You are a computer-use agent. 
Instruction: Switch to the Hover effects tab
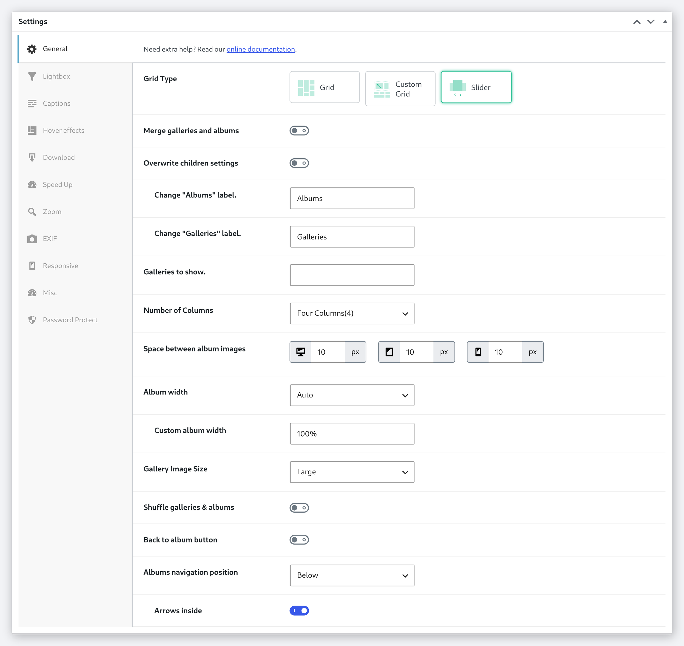click(75, 131)
